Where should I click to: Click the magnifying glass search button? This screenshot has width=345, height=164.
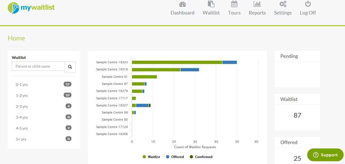pos(70,67)
